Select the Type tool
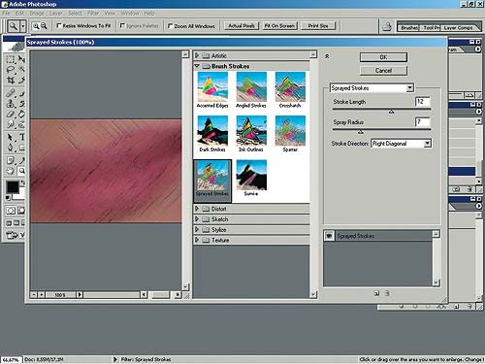This screenshot has width=485, height=364. point(21,138)
